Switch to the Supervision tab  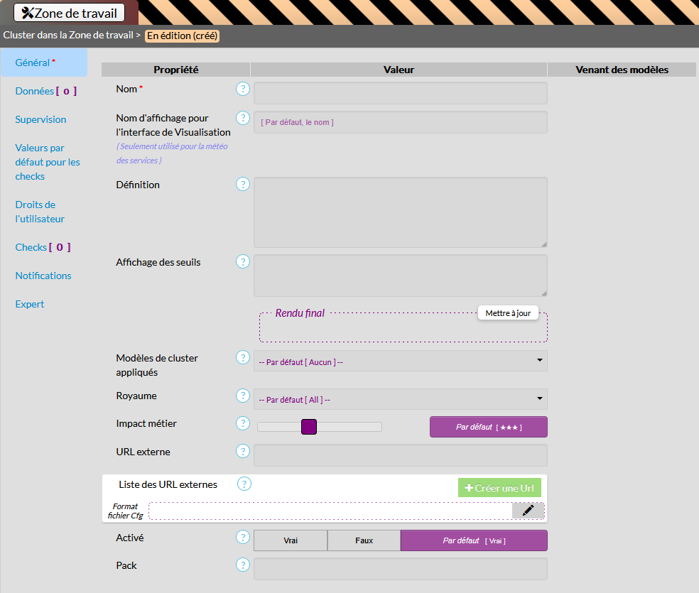pos(40,119)
